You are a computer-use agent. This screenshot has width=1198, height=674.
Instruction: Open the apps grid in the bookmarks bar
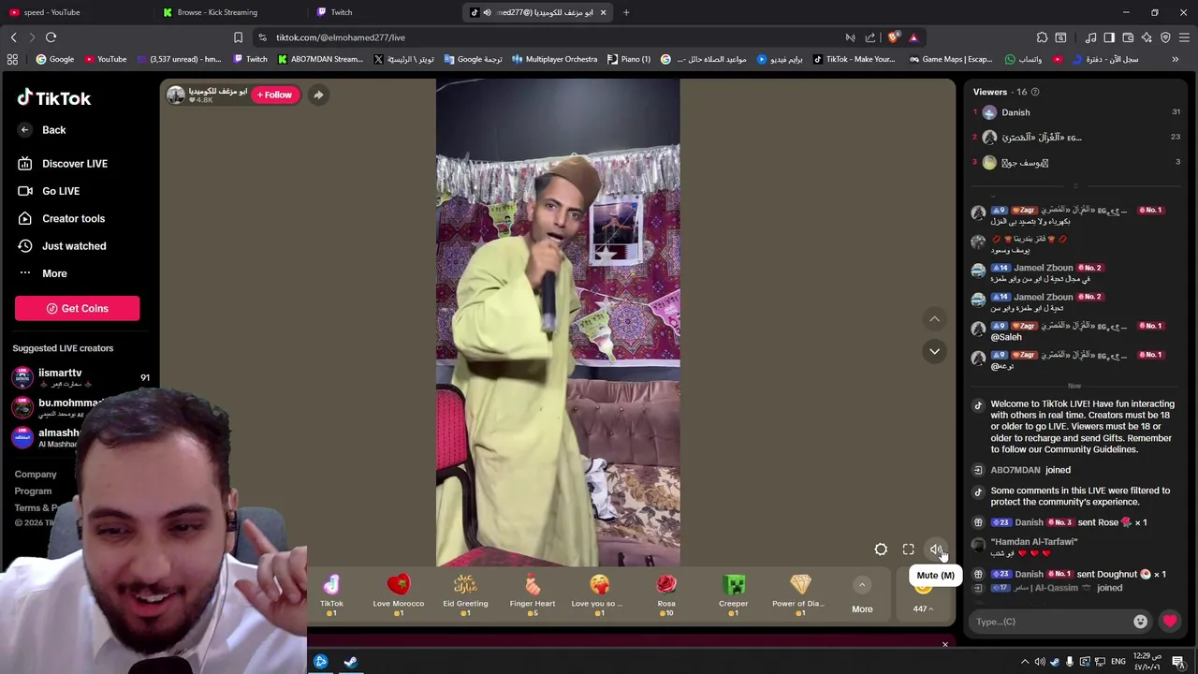click(x=12, y=59)
